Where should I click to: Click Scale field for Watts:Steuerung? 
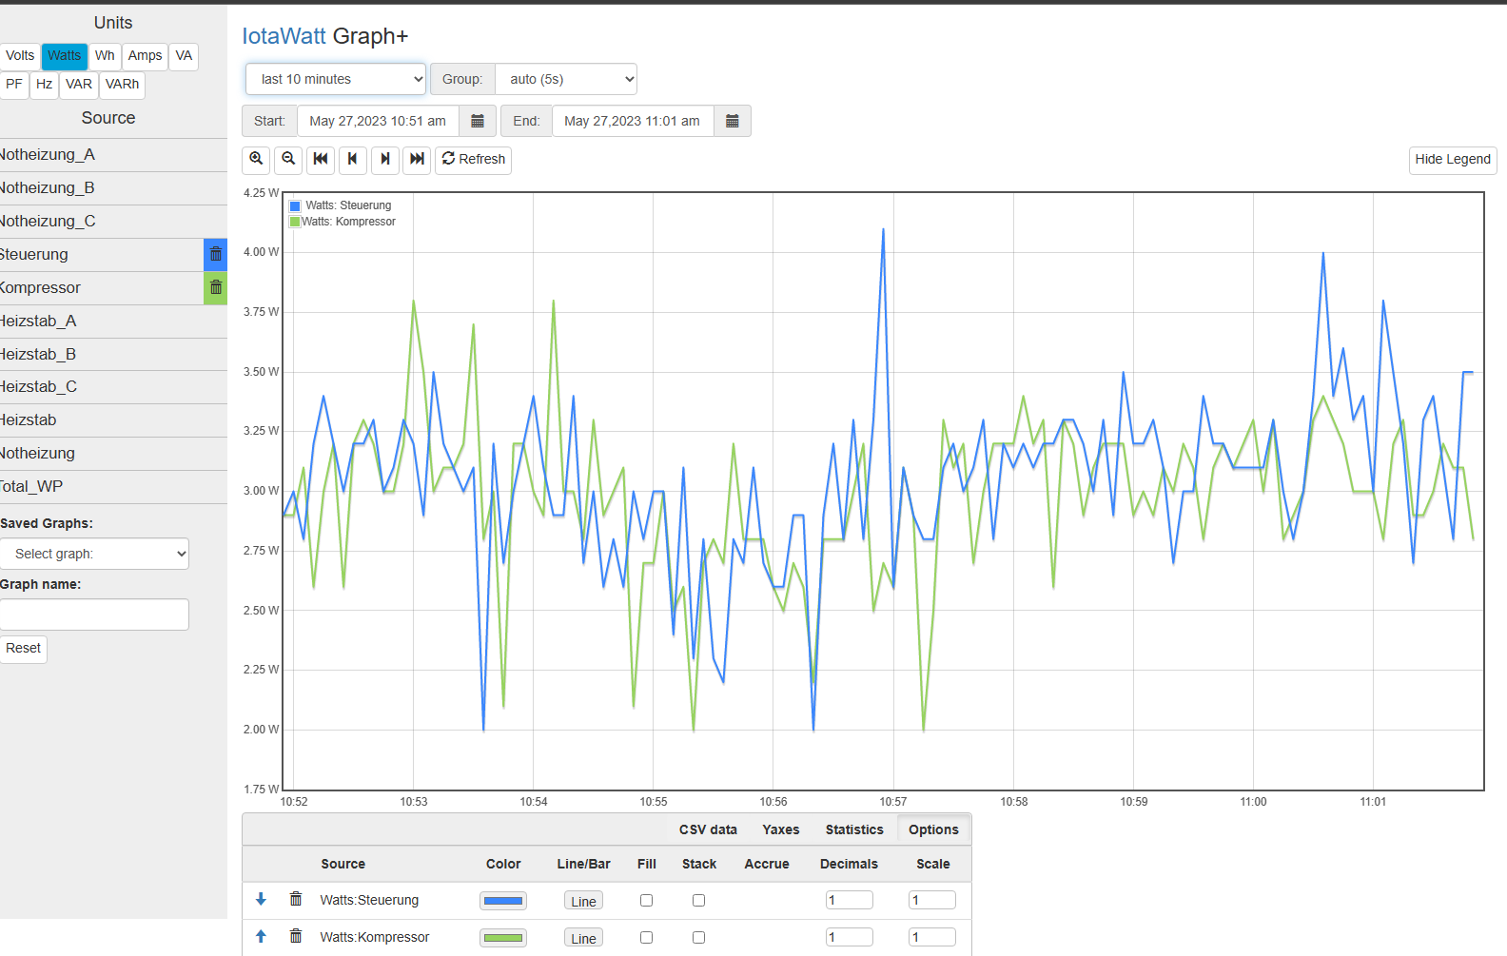[x=932, y=900]
